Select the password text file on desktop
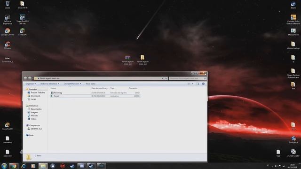 click(8, 153)
